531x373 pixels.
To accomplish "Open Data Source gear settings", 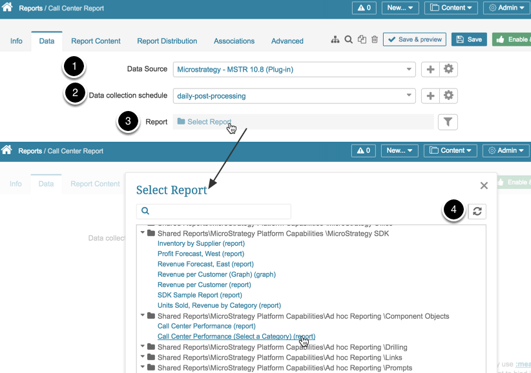I will [449, 69].
